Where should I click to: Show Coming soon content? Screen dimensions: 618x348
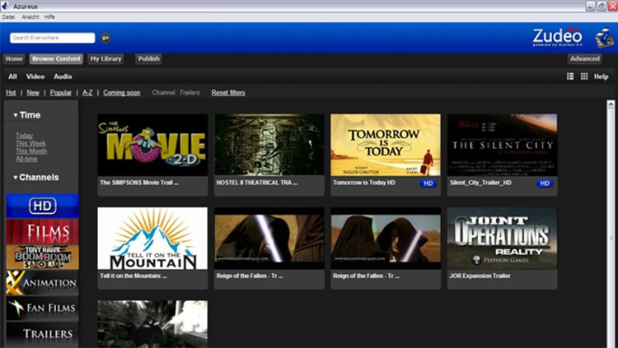pos(121,92)
